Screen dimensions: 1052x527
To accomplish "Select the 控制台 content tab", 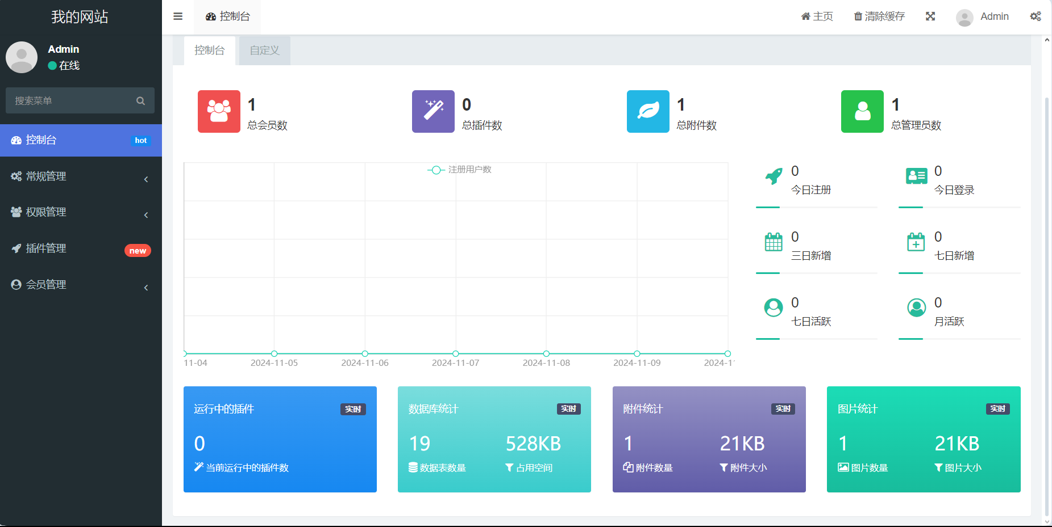I will (210, 50).
